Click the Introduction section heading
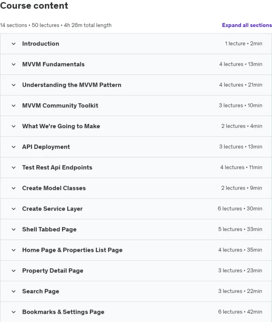 [40, 44]
